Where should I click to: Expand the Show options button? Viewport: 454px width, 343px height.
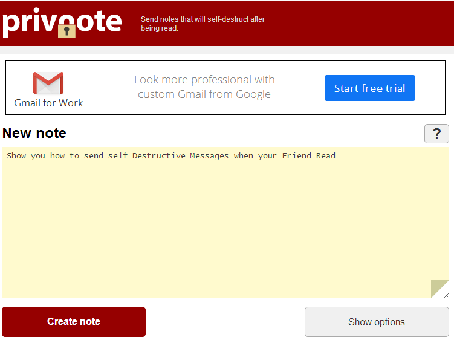(377, 322)
